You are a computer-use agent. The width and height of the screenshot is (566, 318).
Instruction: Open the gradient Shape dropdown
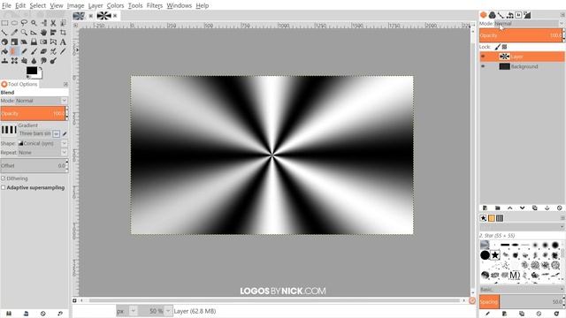tap(42, 143)
